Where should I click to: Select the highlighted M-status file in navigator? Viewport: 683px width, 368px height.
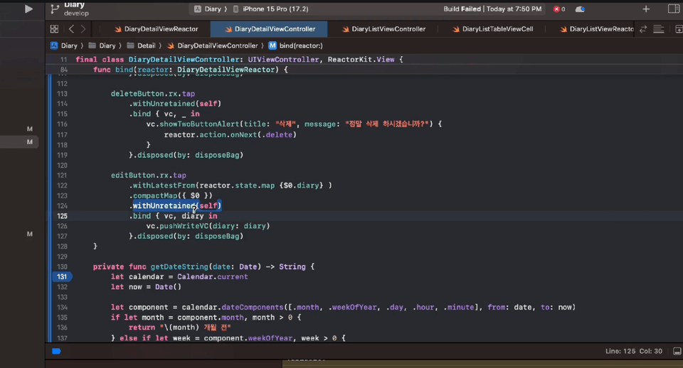20,142
